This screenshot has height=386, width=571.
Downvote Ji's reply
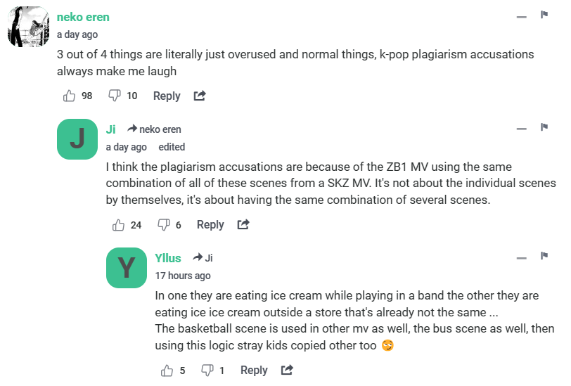(164, 225)
